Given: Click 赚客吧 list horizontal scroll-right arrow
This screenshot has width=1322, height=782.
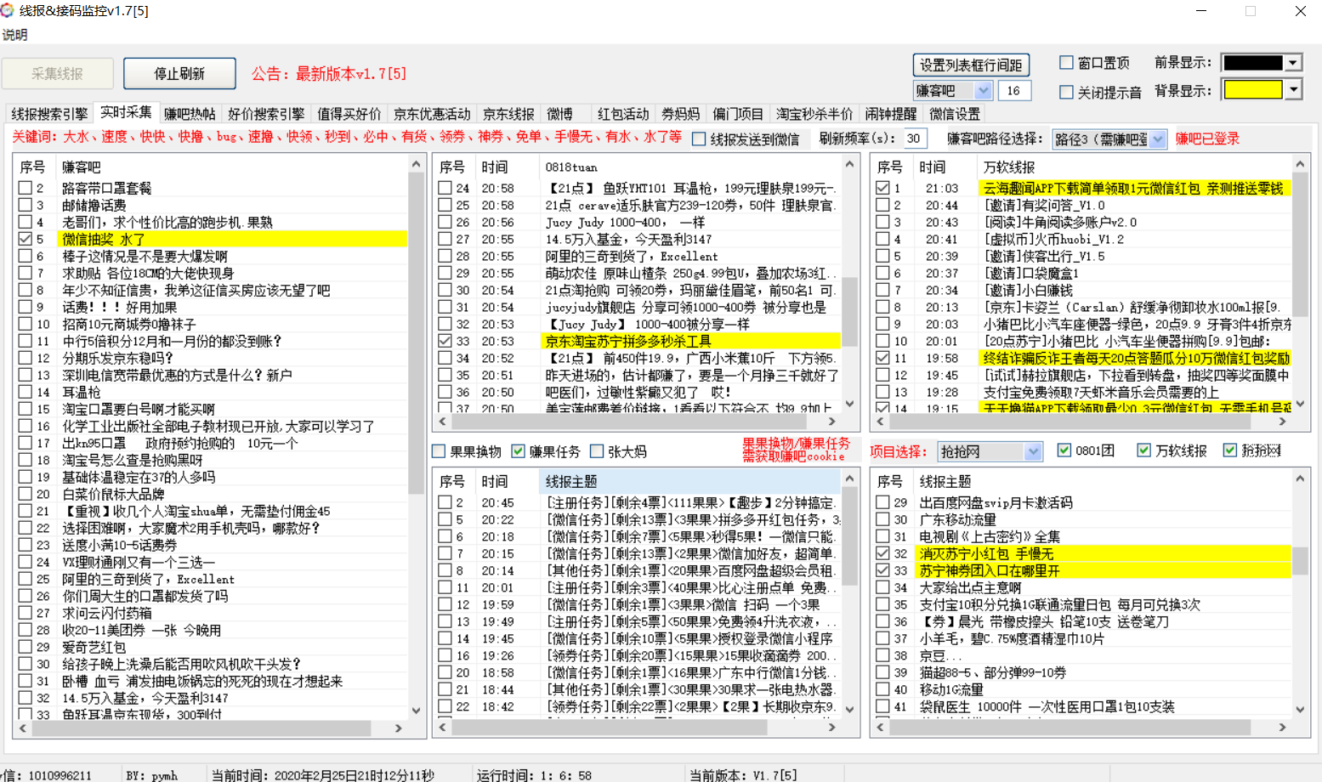Looking at the screenshot, I should coord(399,728).
